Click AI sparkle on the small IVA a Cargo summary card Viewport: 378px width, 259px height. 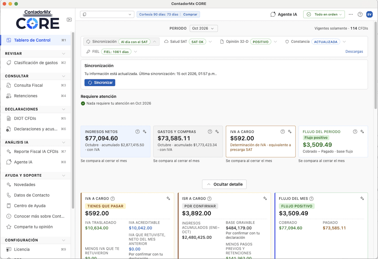(x=290, y=131)
